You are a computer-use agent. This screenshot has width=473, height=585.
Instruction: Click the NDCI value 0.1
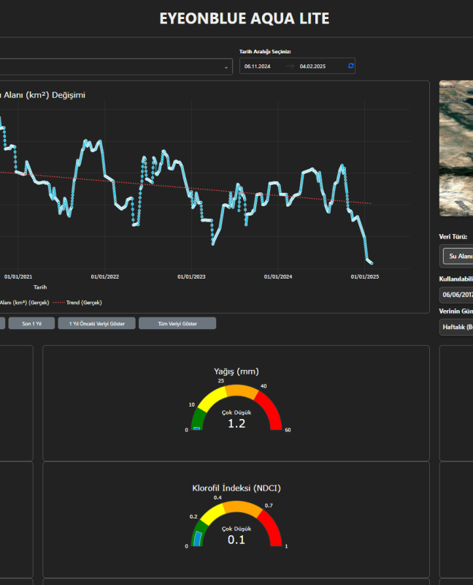236,540
